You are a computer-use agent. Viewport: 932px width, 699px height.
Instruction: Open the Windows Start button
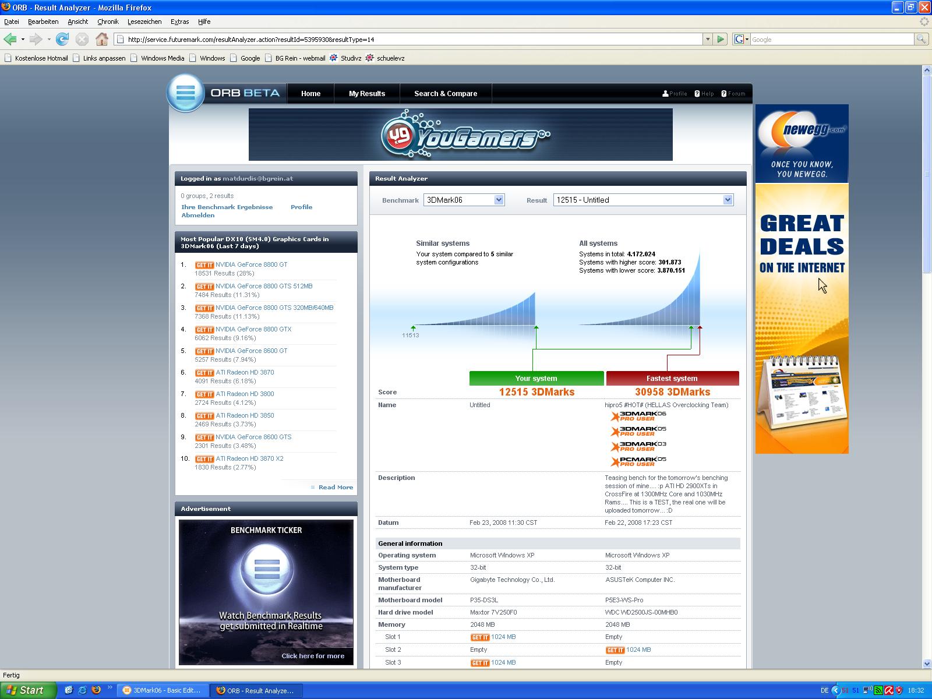click(28, 690)
